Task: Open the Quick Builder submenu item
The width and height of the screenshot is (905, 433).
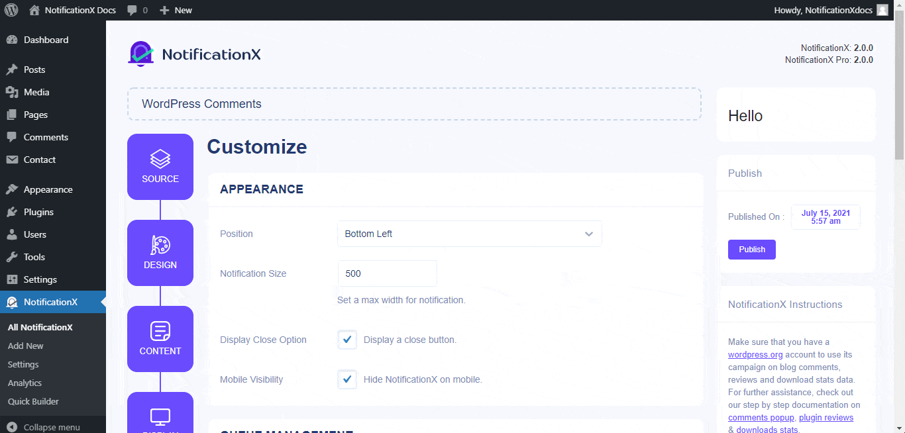Action: tap(33, 401)
